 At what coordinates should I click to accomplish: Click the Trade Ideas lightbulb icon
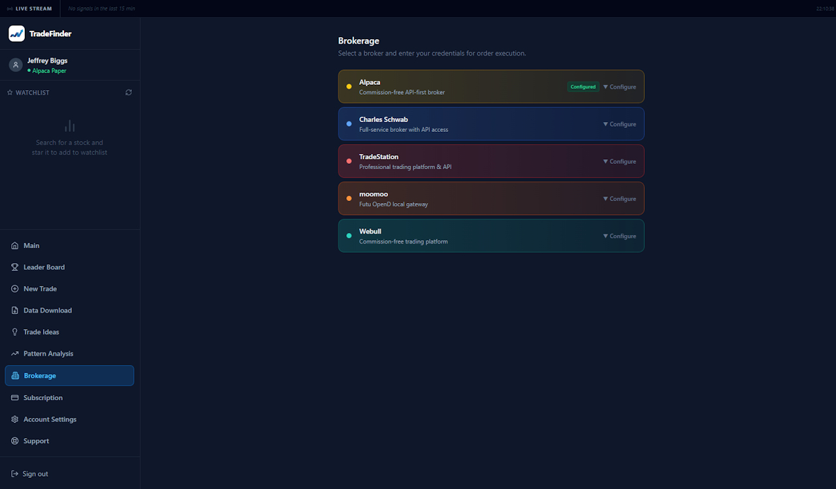point(15,332)
